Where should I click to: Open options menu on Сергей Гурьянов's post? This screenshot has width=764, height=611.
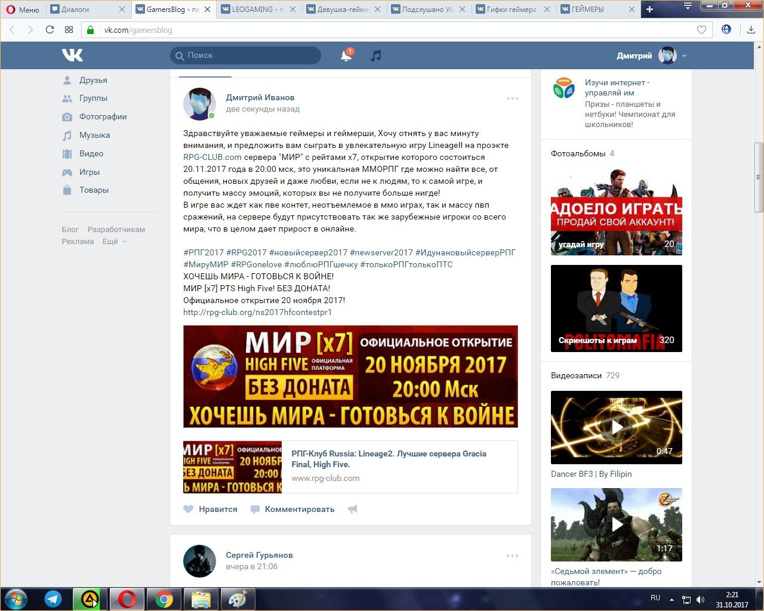[512, 556]
